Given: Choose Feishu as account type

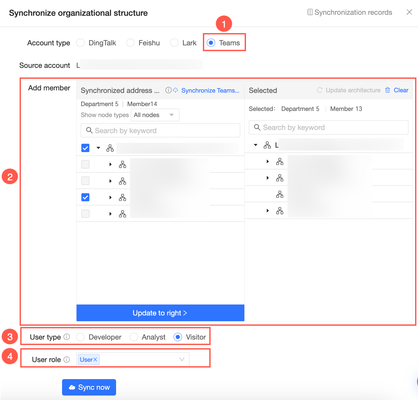Looking at the screenshot, I should [x=130, y=43].
